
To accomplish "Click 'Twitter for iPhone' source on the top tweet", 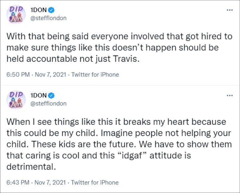I will 95,75.
